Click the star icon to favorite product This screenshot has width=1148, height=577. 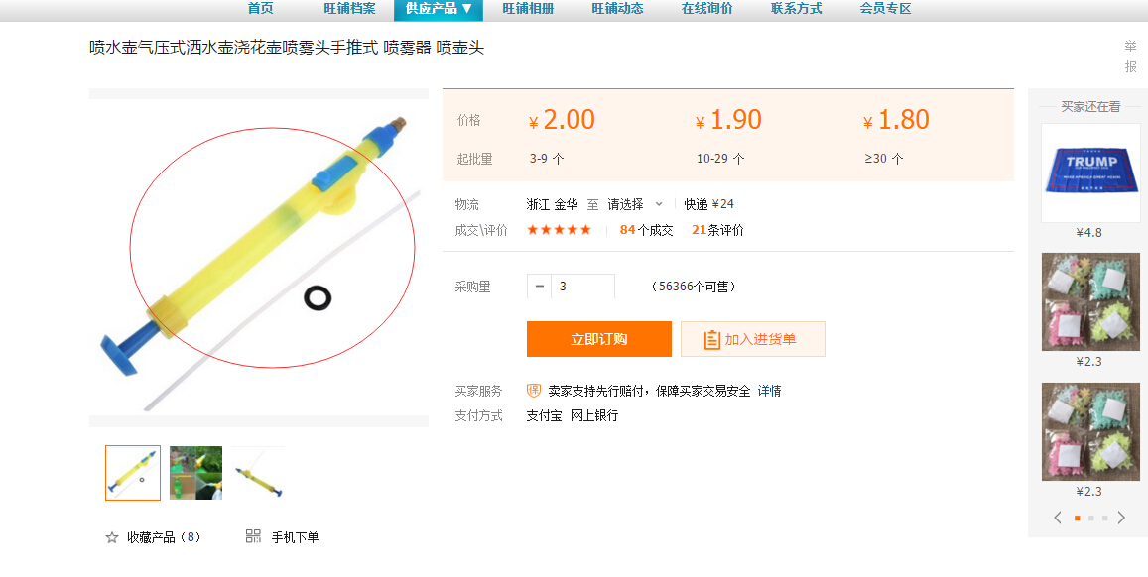pyautogui.click(x=112, y=537)
